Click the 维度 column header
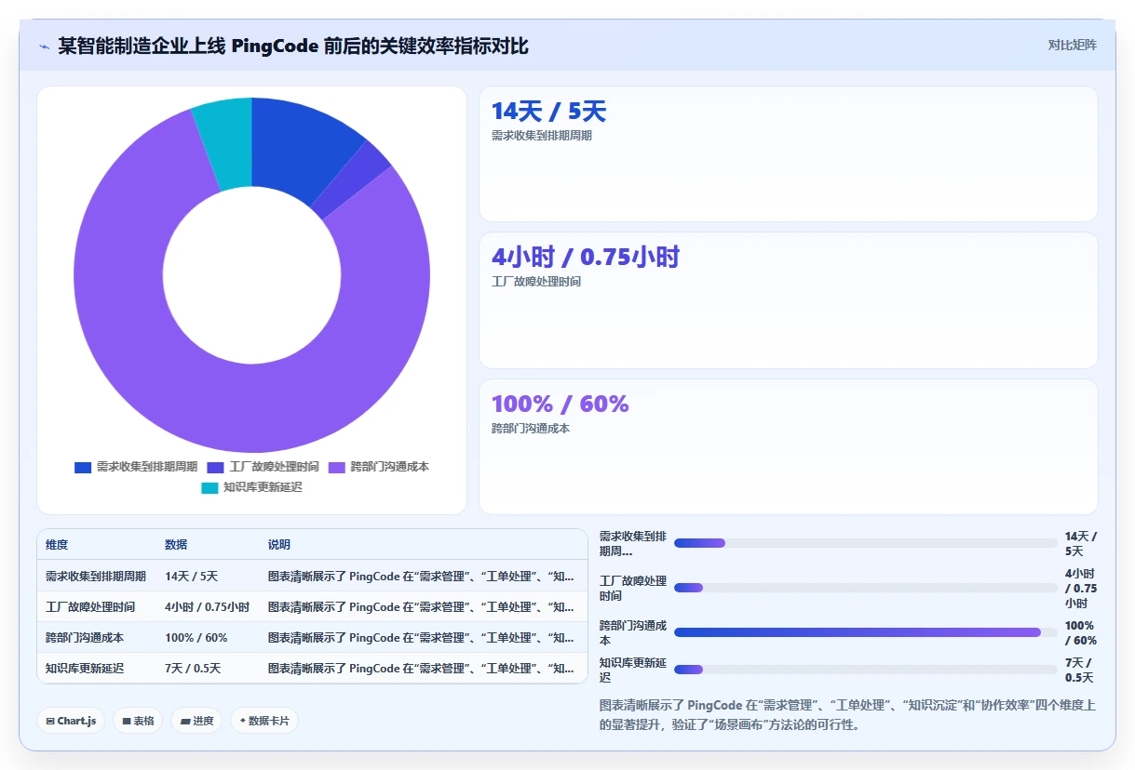 pos(57,545)
